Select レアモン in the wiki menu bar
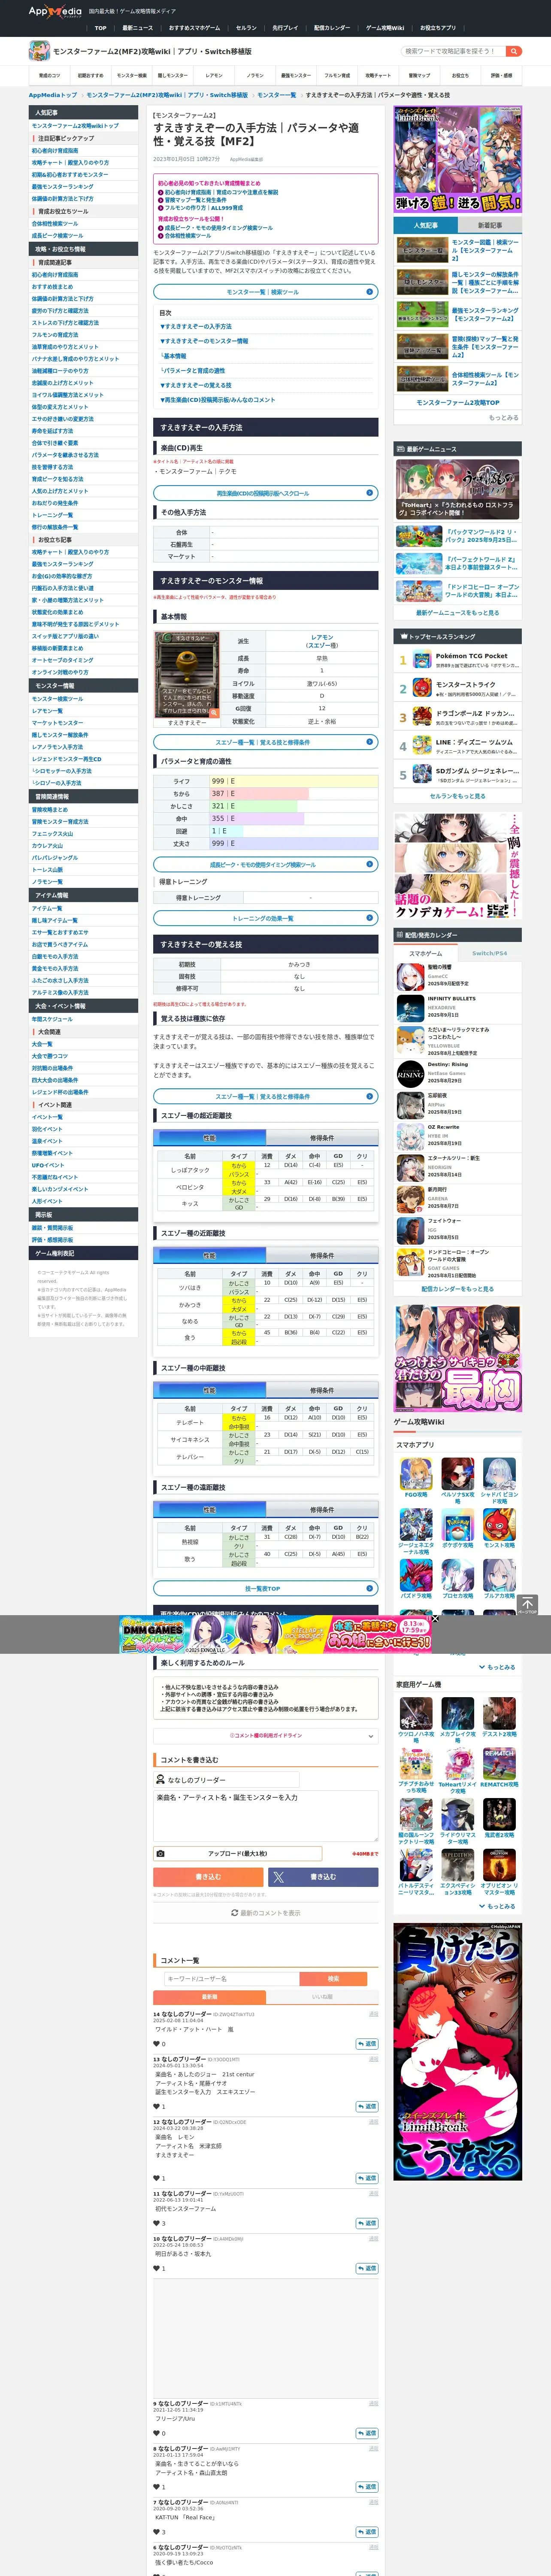Viewport: 551px width, 2576px height. pyautogui.click(x=214, y=75)
